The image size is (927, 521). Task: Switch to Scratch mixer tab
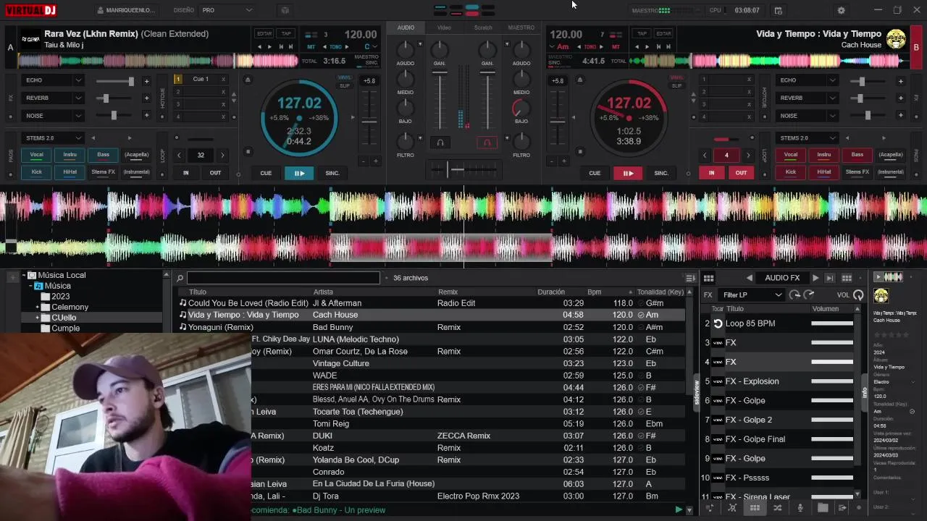483,27
